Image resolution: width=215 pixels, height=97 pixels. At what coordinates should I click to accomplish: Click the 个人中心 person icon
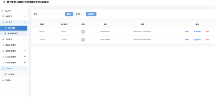pos(2,11)
